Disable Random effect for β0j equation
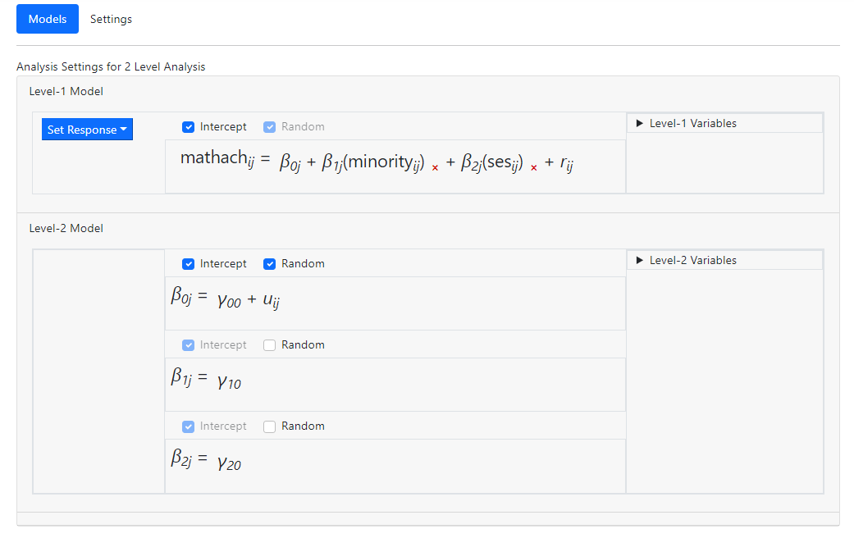The image size is (854, 538). (x=269, y=264)
